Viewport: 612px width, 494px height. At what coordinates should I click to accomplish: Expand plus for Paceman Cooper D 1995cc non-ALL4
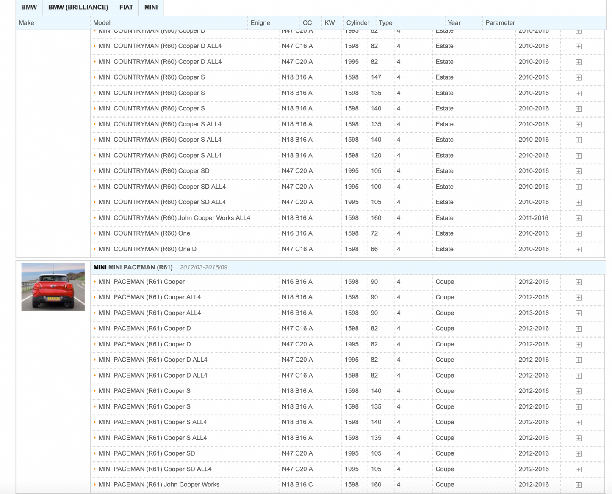(579, 345)
